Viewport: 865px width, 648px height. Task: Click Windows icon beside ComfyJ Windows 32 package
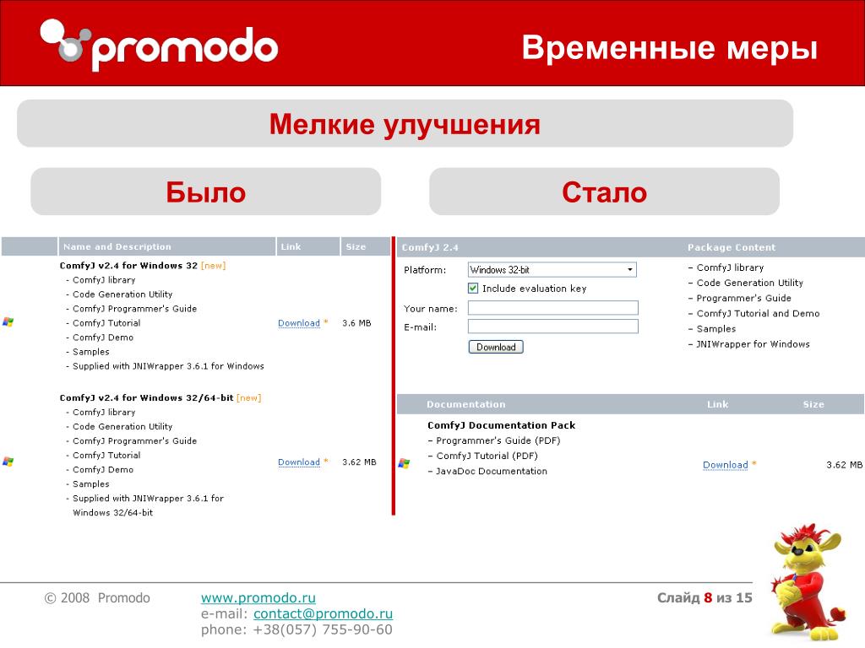click(8, 321)
